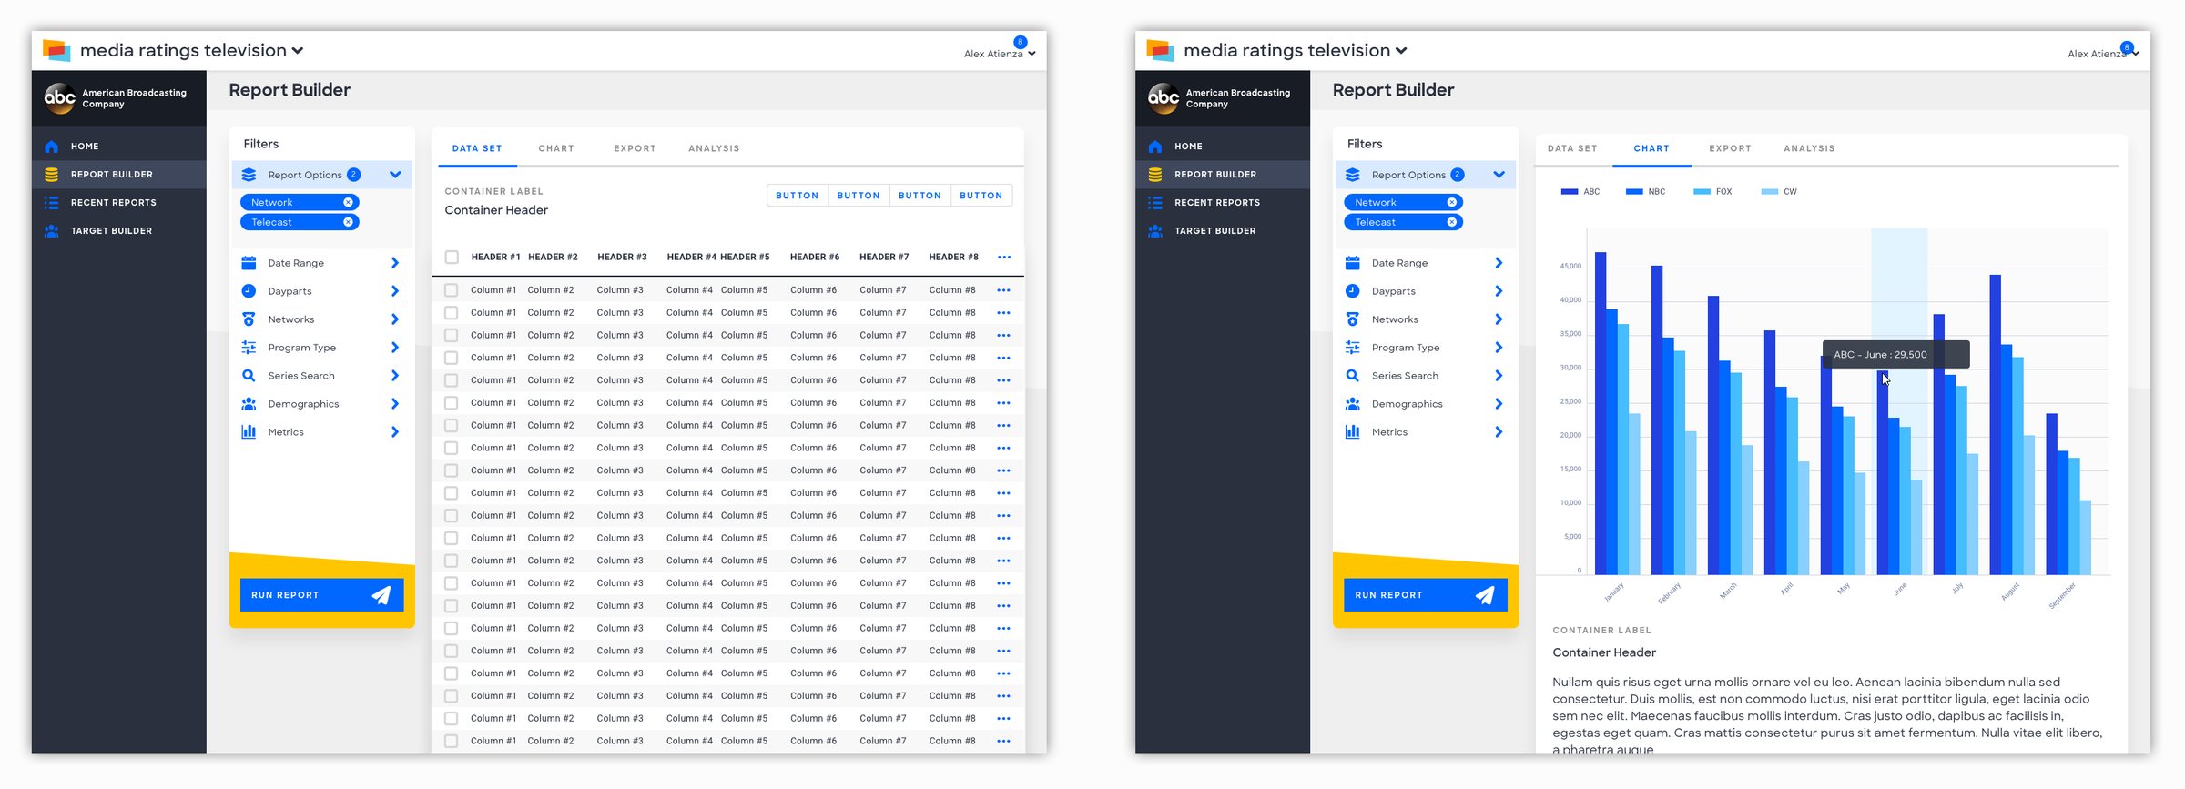Open Export tab in right window
The width and height of the screenshot is (2185, 789).
[1730, 148]
